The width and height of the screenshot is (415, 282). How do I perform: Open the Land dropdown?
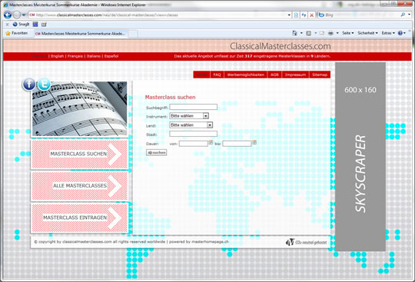(x=191, y=124)
